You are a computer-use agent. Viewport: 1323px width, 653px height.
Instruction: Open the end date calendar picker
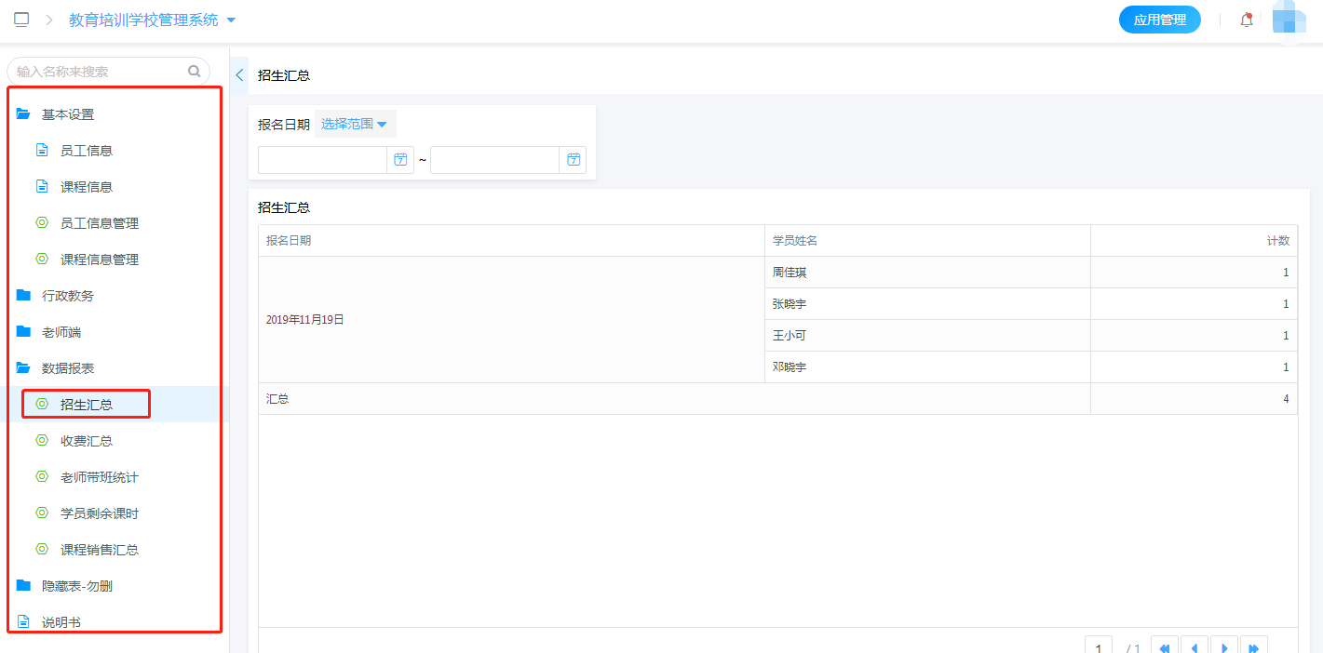click(573, 160)
